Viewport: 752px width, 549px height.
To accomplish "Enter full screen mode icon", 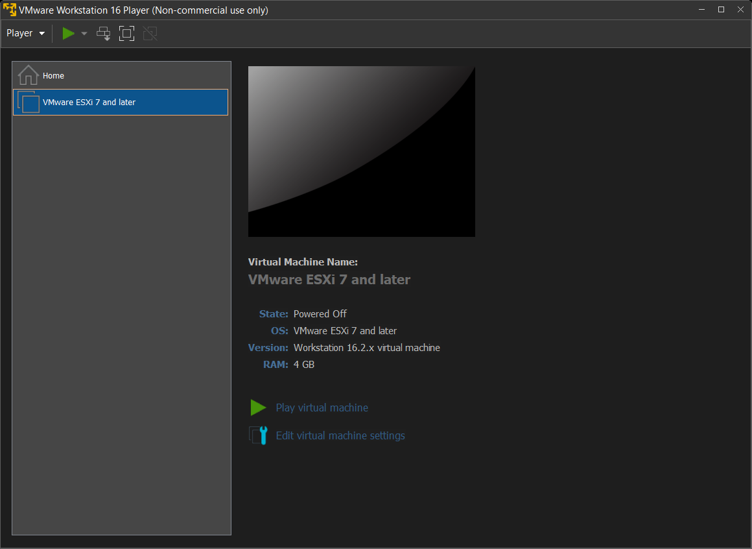I will tap(126, 33).
